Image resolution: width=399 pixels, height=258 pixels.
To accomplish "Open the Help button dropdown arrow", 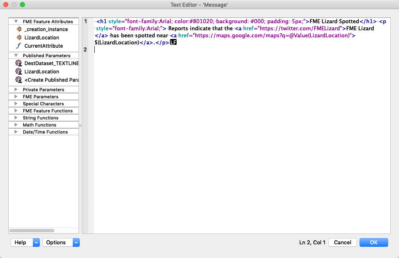I will [37, 243].
